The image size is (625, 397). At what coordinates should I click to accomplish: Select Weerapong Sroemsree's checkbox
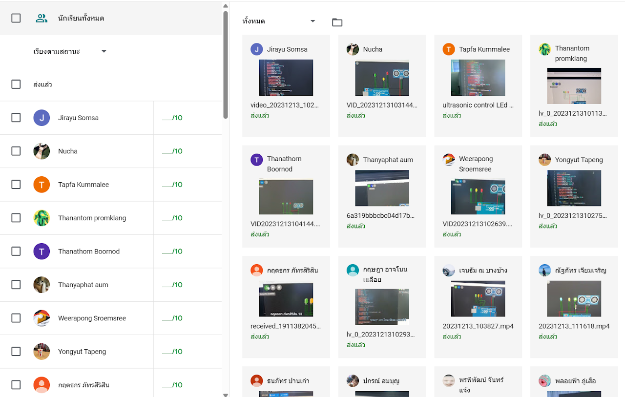click(x=16, y=318)
